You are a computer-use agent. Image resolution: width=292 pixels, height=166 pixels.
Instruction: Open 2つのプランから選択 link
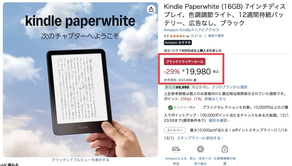230,87
